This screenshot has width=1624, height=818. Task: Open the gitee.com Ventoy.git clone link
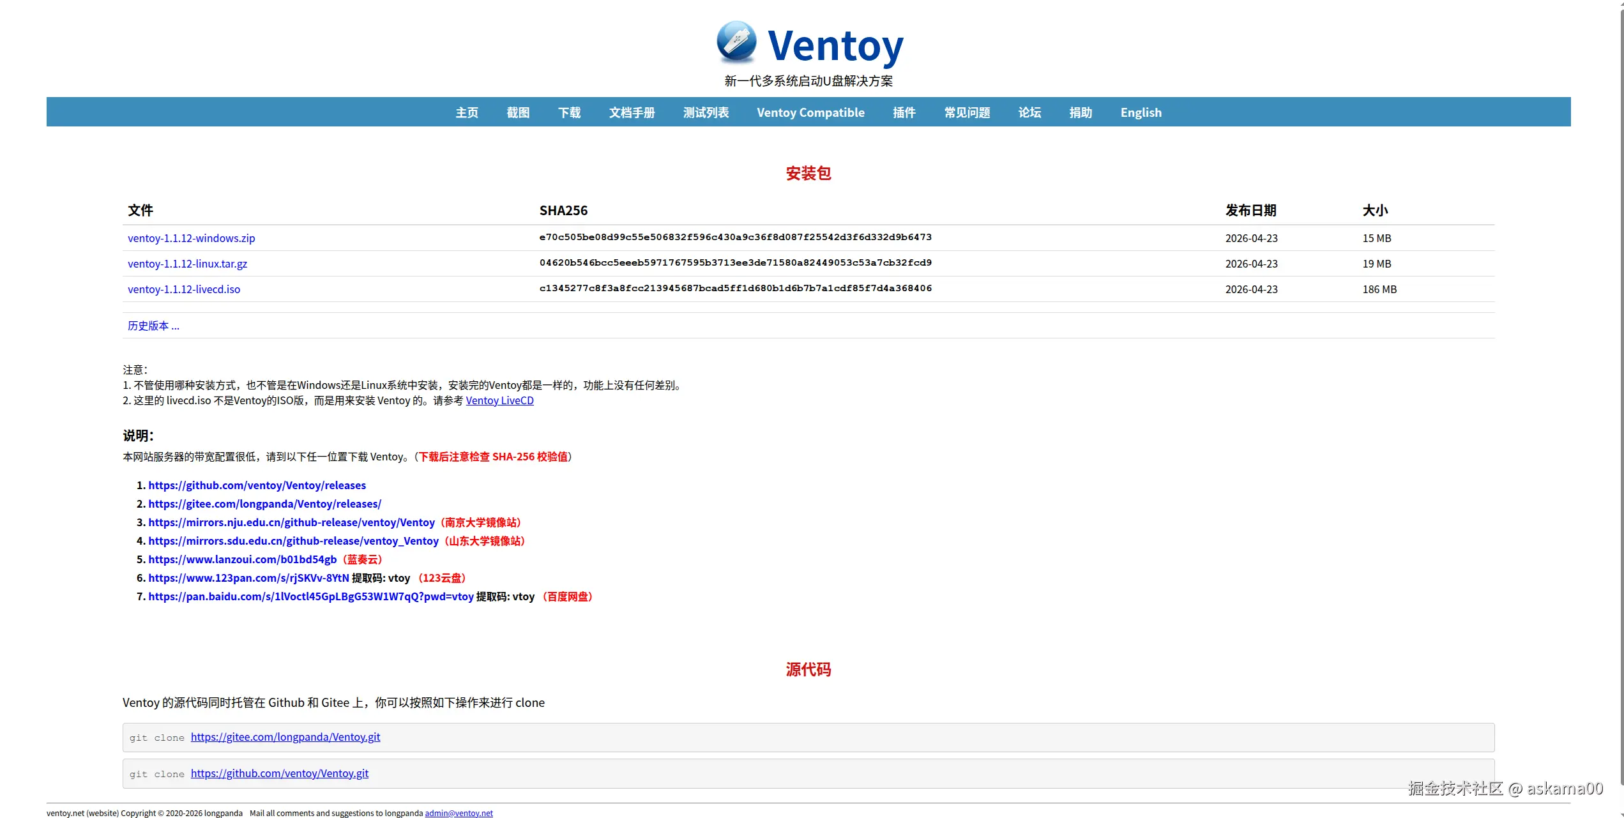pos(285,737)
